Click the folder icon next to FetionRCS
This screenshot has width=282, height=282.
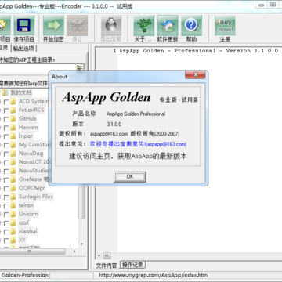point(13,110)
